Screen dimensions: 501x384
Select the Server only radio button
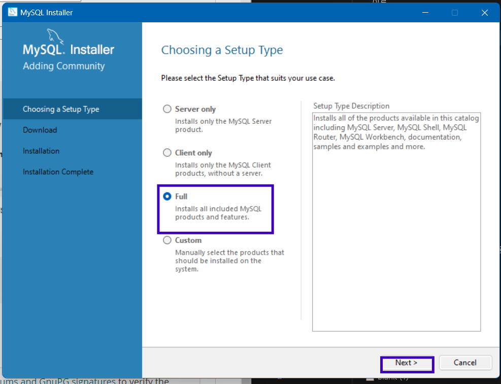(167, 109)
